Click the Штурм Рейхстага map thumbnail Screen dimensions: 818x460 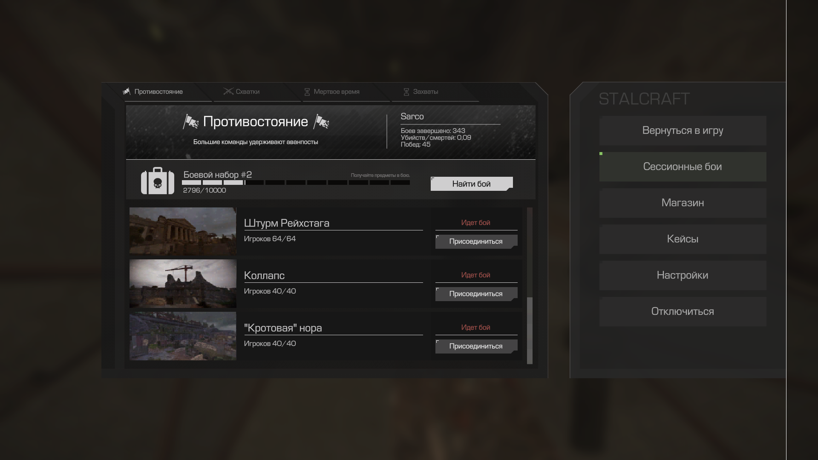(183, 231)
